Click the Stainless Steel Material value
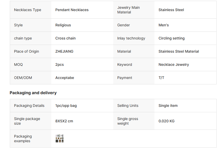The image size is (221, 152). [179, 51]
